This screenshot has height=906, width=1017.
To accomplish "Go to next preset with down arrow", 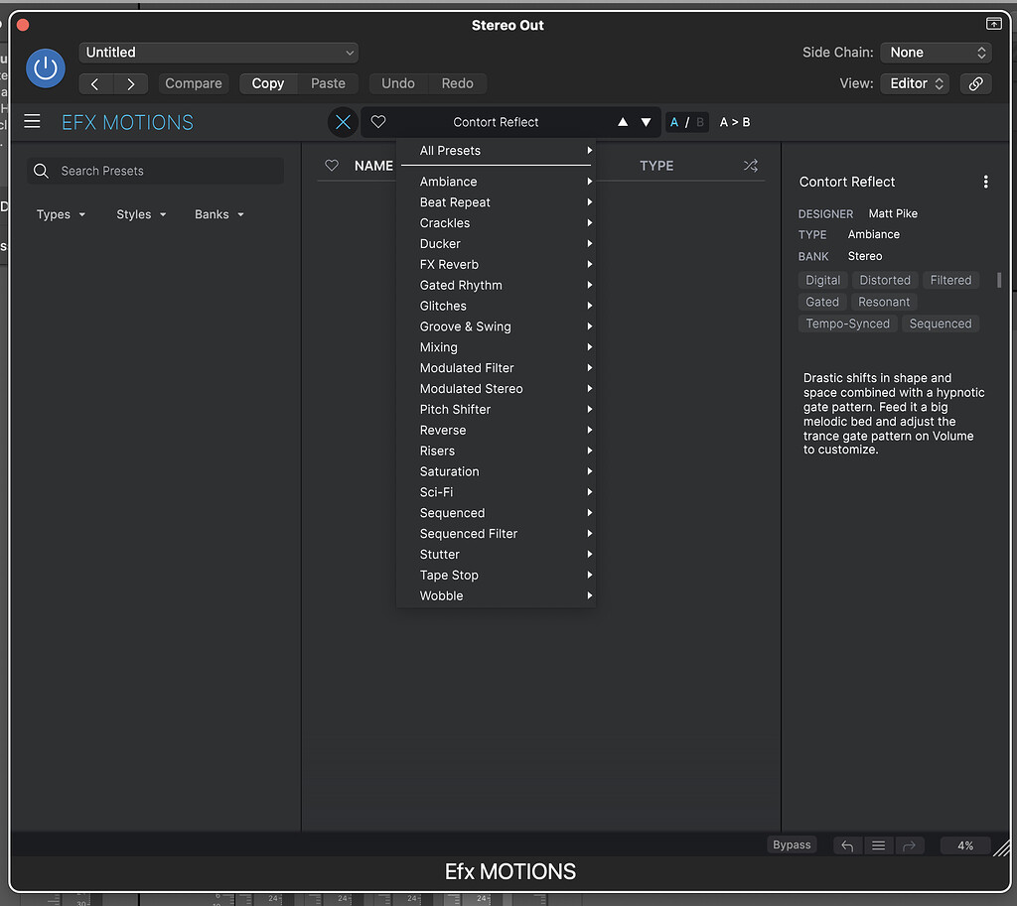I will 646,122.
